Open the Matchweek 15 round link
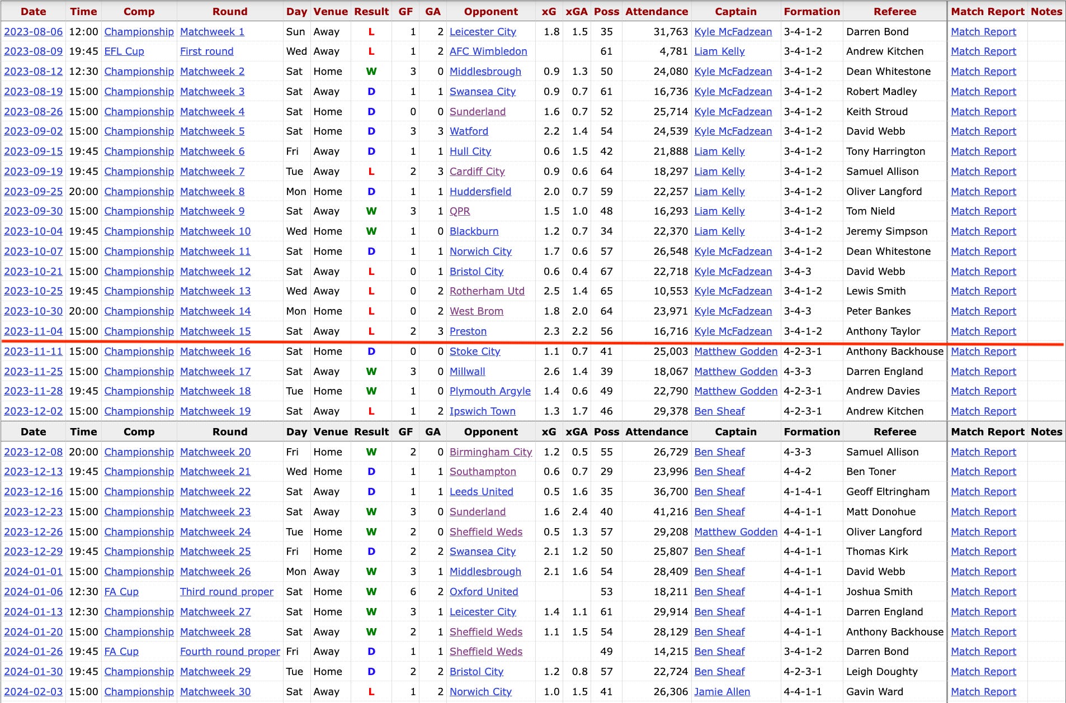 (215, 331)
